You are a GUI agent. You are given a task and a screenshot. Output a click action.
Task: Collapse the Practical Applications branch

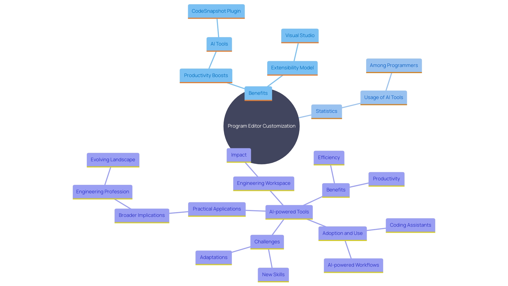pyautogui.click(x=217, y=208)
